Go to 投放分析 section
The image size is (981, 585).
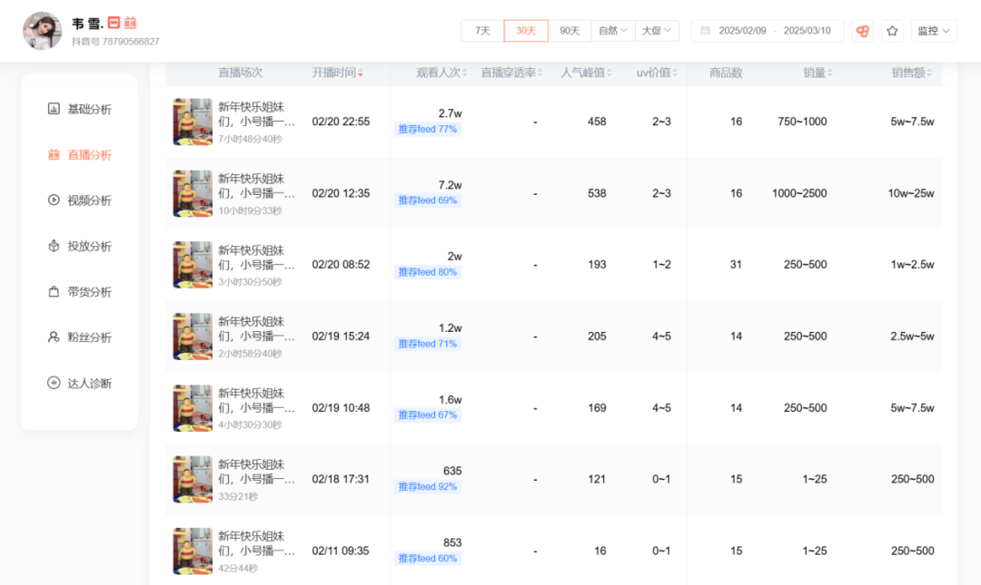click(x=79, y=246)
